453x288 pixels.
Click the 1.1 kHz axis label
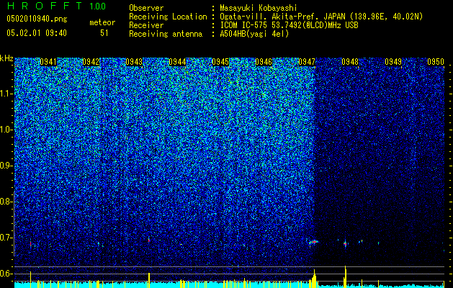[6, 94]
